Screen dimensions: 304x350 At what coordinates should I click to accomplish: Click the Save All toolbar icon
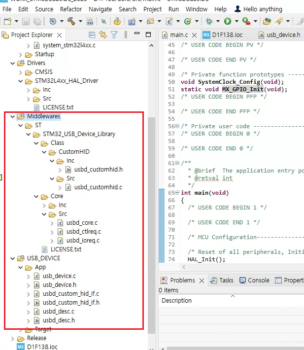tap(37, 21)
